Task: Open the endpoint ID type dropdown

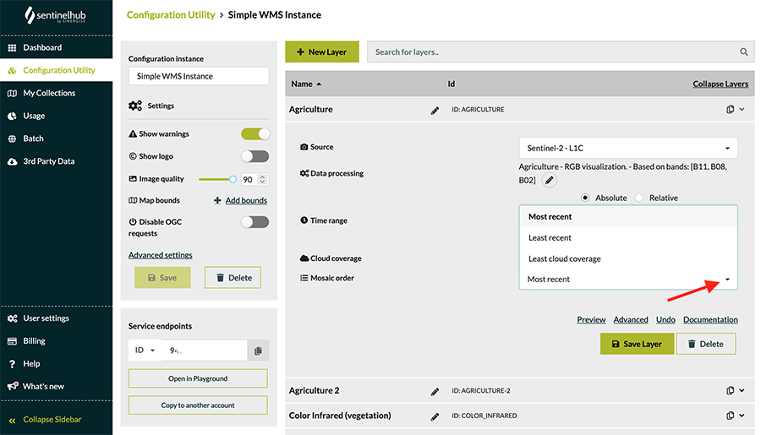Action: pyautogui.click(x=145, y=351)
